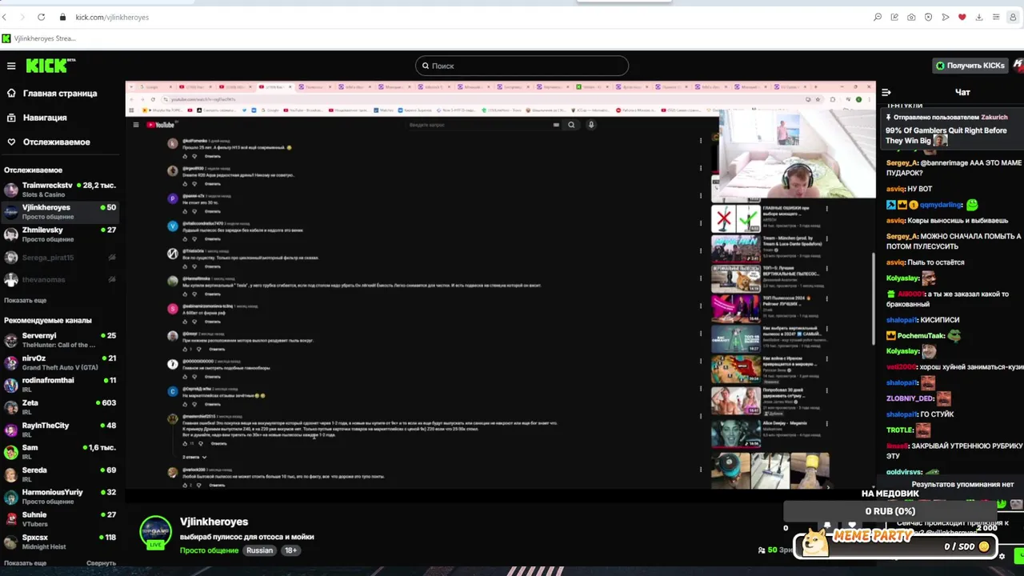1024x576 pixels.
Task: Click the 18+ tag
Action: 290,550
